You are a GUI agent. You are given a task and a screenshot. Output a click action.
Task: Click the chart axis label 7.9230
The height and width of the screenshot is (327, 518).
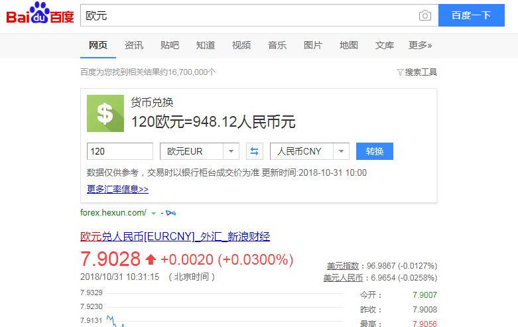coord(92,306)
